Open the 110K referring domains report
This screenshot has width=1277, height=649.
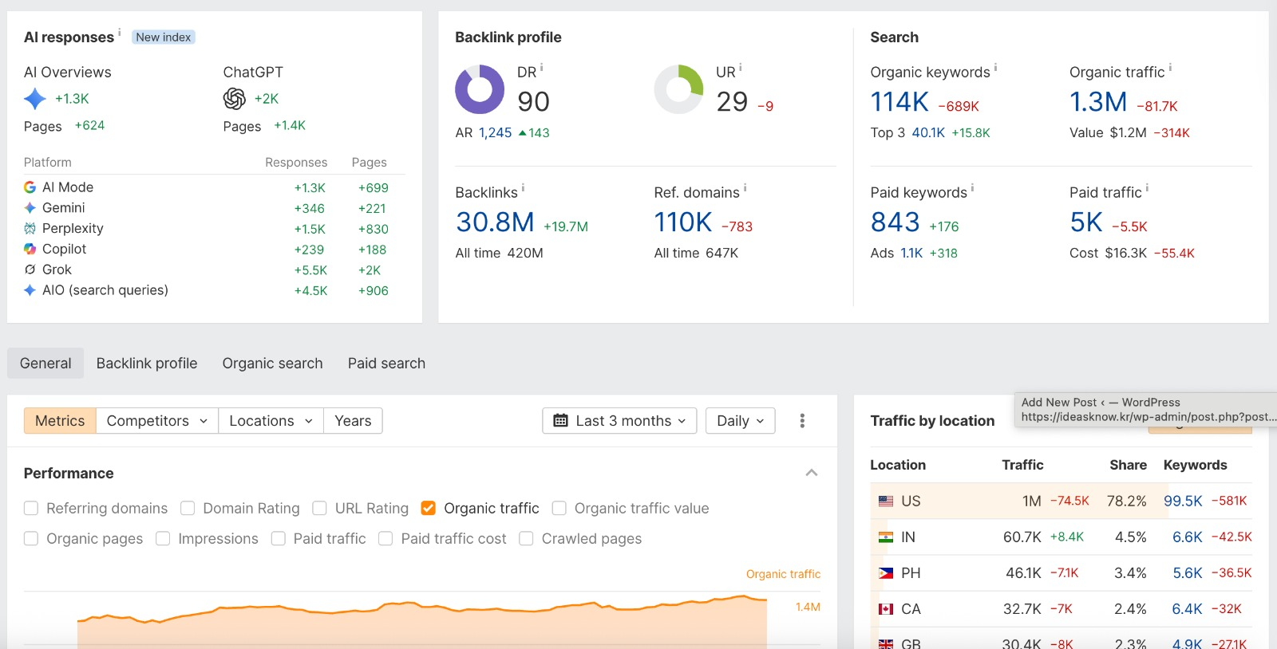(683, 222)
